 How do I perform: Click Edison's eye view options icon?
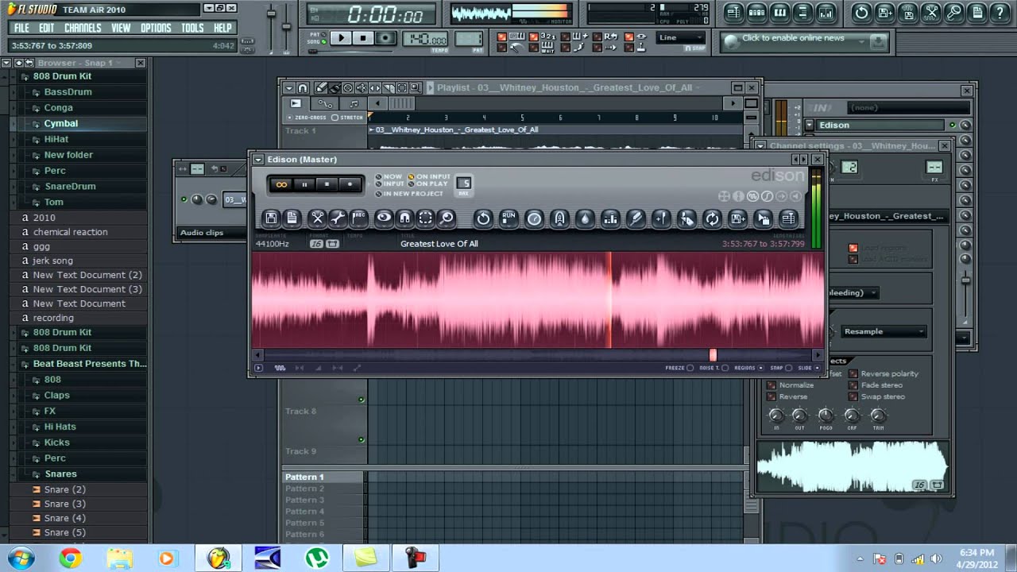(384, 218)
